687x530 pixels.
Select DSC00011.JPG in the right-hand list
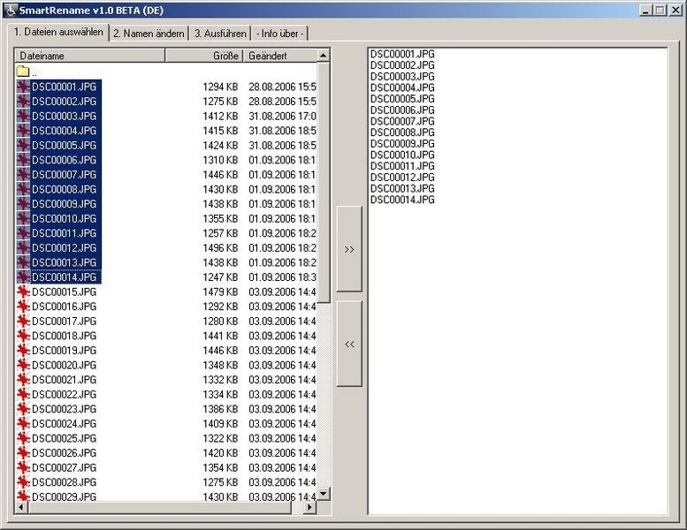click(x=402, y=166)
